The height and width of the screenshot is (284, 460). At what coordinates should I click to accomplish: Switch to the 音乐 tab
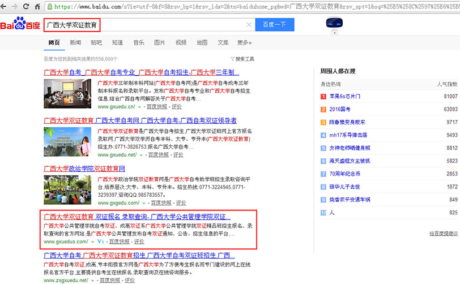138,43
